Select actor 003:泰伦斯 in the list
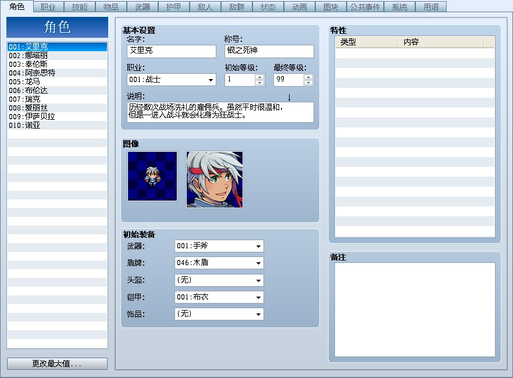 57,64
